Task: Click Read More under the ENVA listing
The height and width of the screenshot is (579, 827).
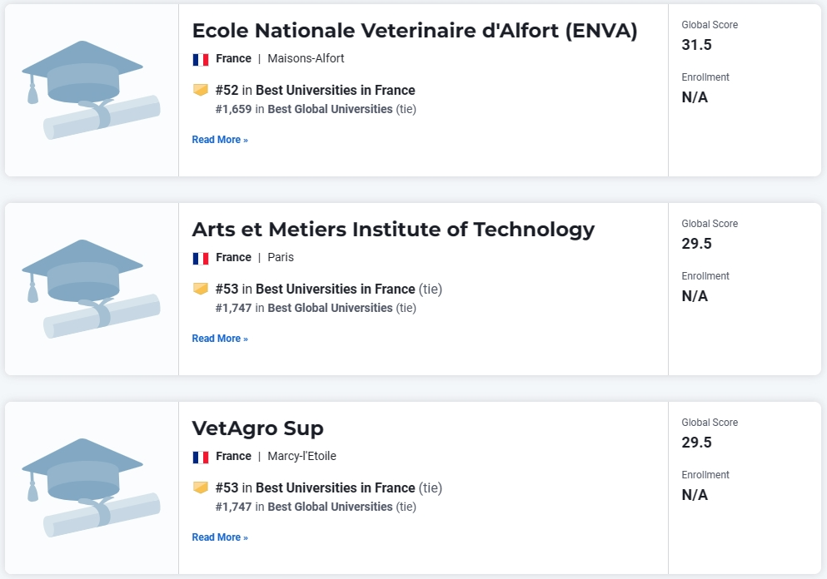Action: point(220,140)
